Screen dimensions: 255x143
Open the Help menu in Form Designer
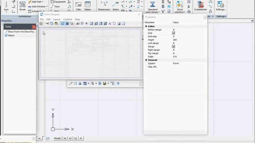(77, 19)
